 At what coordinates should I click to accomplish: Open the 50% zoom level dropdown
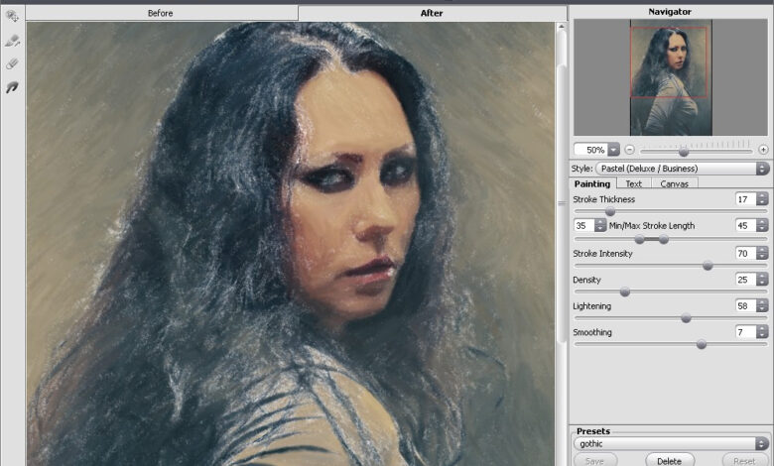pos(613,150)
